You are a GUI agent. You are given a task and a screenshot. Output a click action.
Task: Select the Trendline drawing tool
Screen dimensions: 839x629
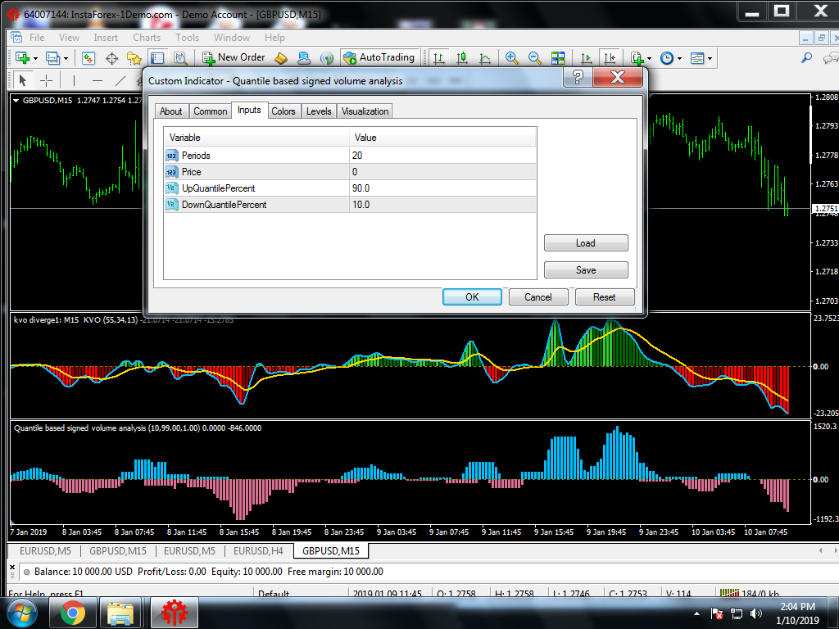120,81
